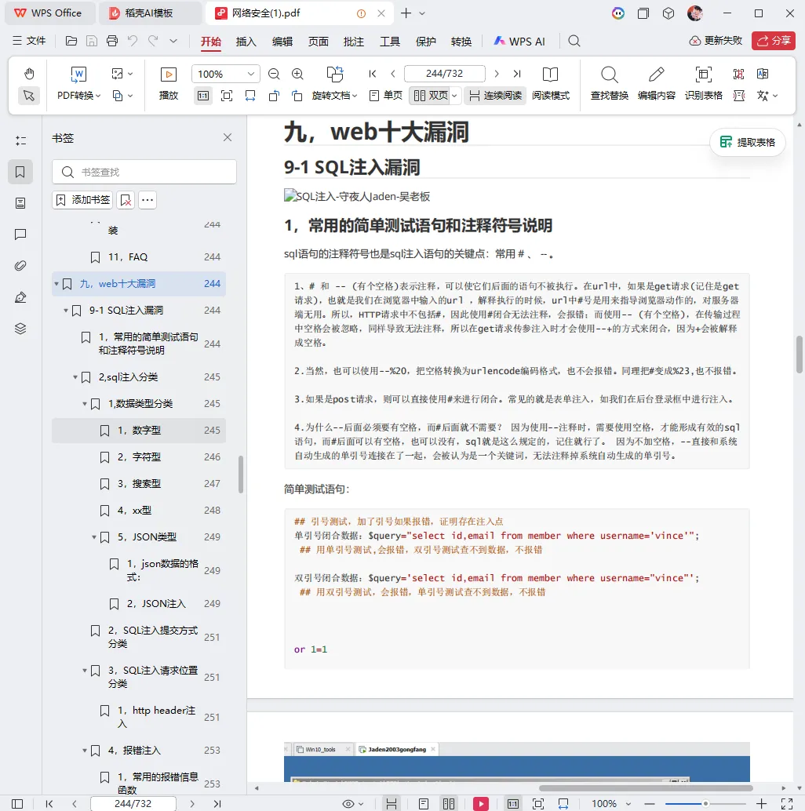Open WPS AI from the menu bar
This screenshot has width=805, height=811.
pyautogui.click(x=519, y=42)
